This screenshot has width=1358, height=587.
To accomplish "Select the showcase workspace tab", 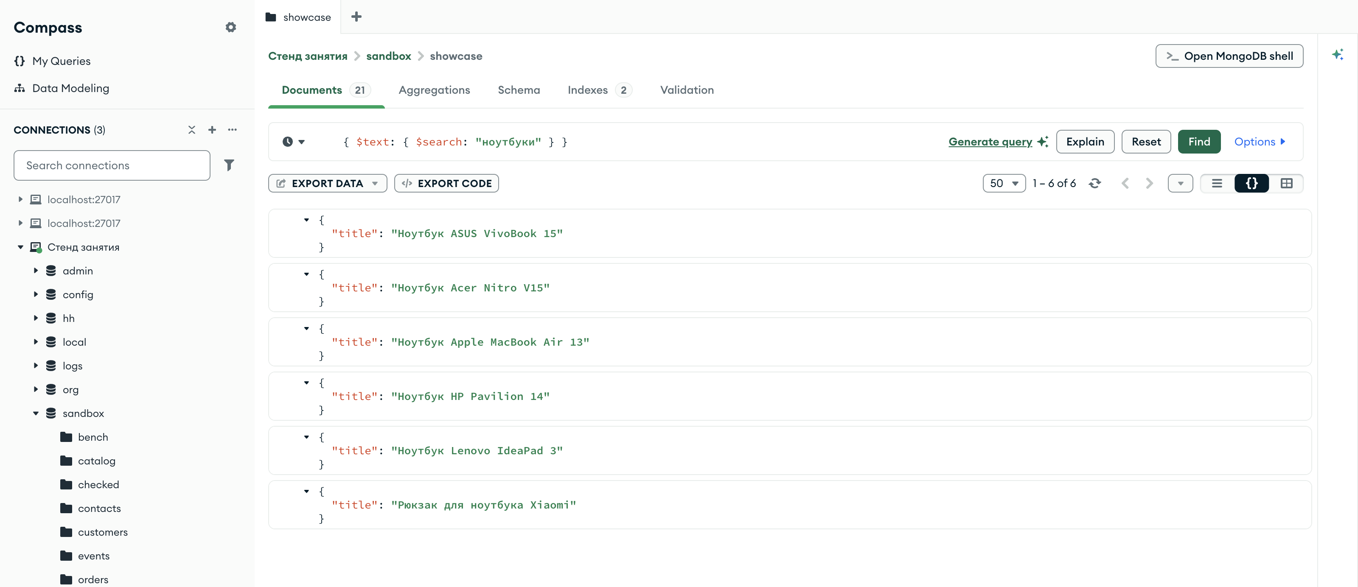I will point(298,17).
